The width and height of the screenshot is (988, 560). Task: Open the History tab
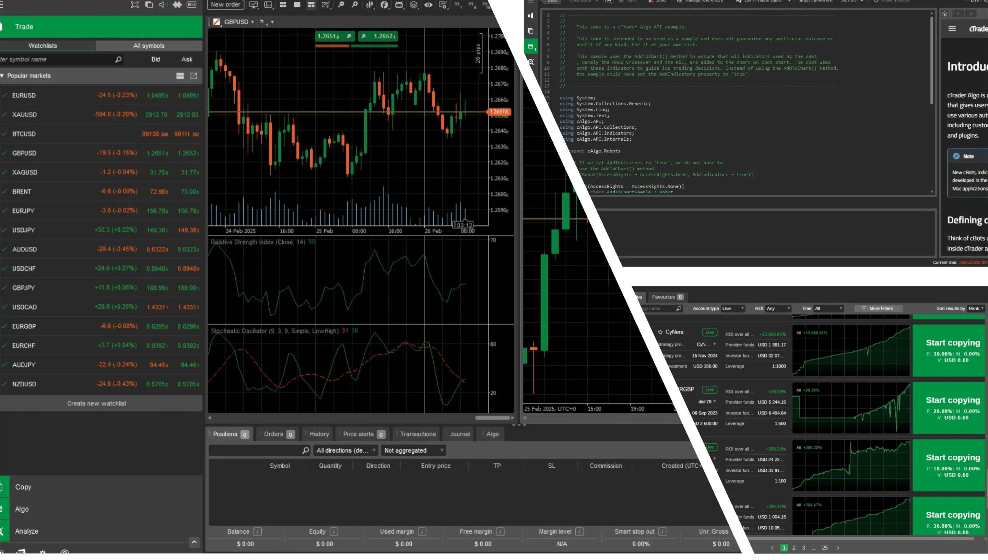tap(318, 434)
